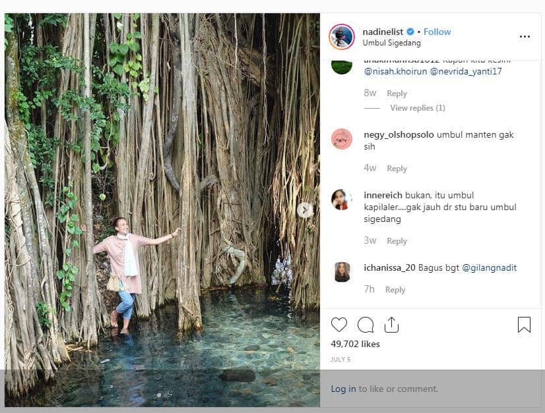
Task: Follow the nadinelist account
Action: click(437, 32)
